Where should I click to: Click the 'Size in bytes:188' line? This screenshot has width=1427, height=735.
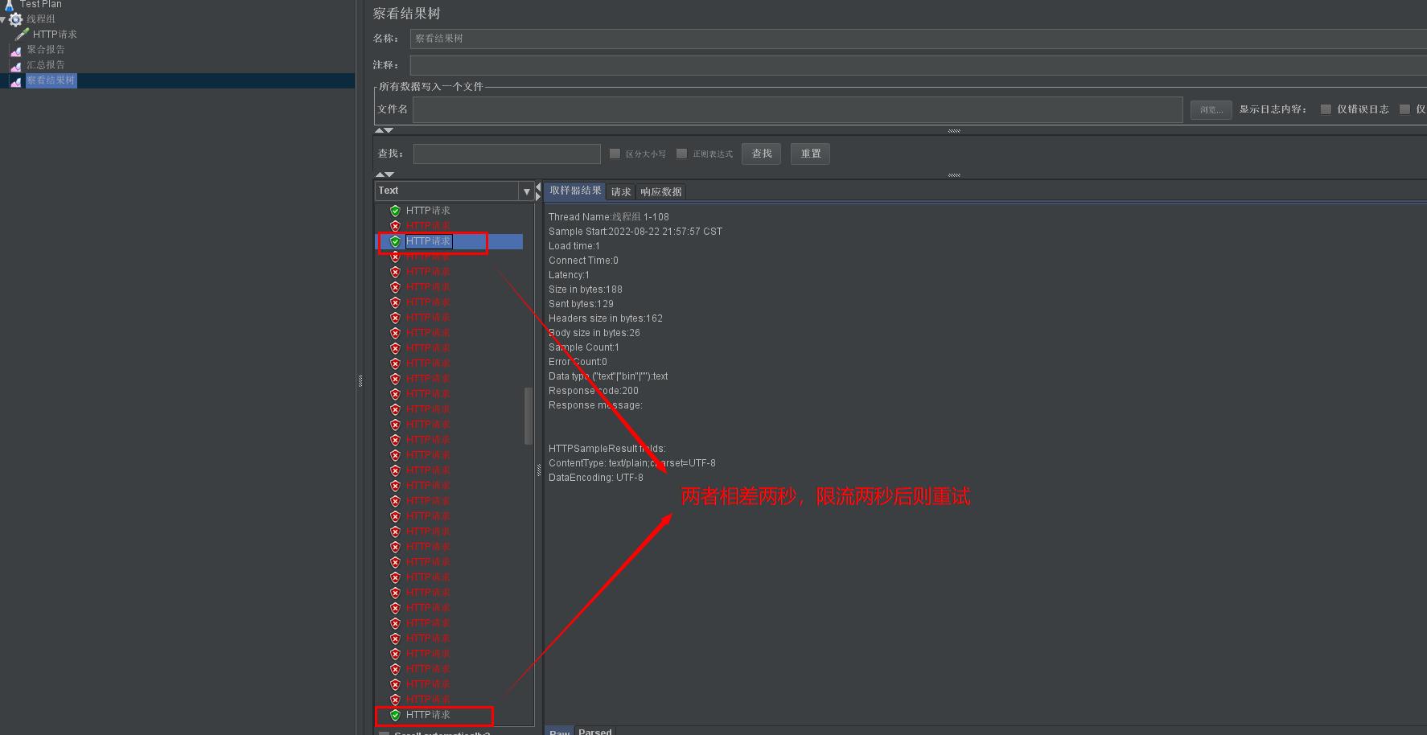586,289
